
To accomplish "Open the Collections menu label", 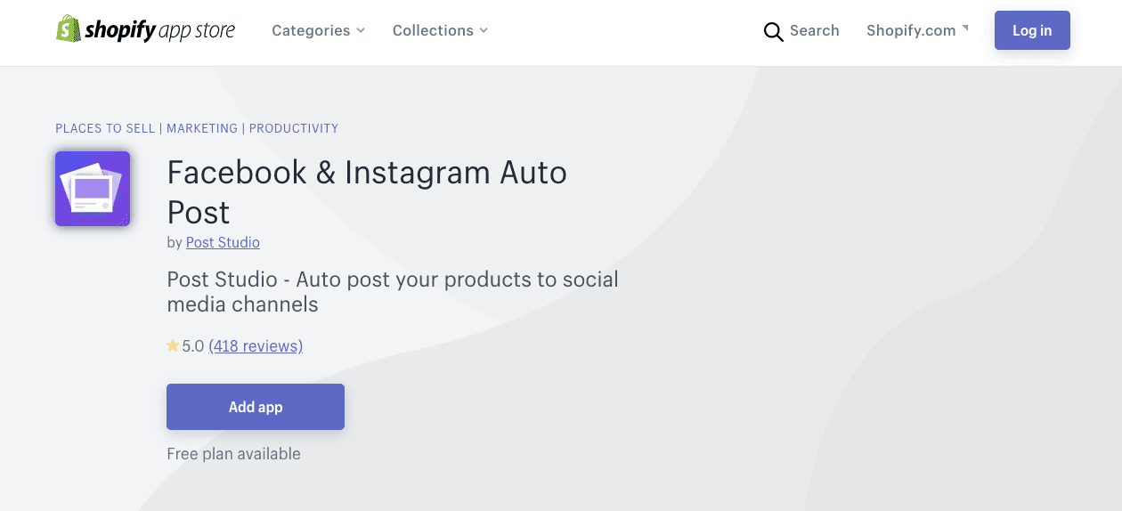I will [433, 30].
